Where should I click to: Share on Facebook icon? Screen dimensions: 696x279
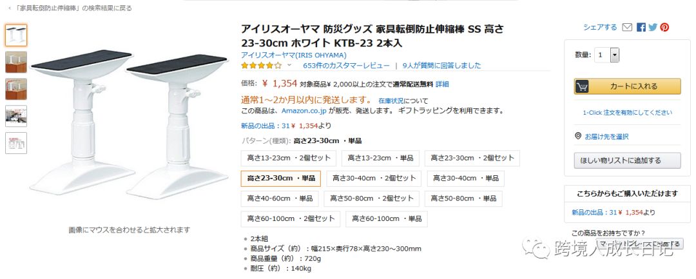[641, 28]
